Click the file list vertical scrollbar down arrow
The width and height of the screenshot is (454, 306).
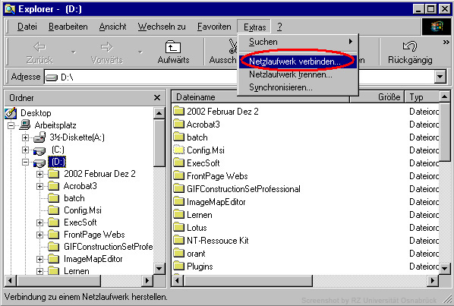click(x=445, y=269)
